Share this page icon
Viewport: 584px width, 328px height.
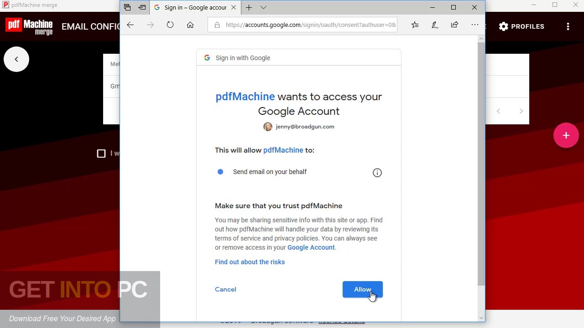(454, 25)
